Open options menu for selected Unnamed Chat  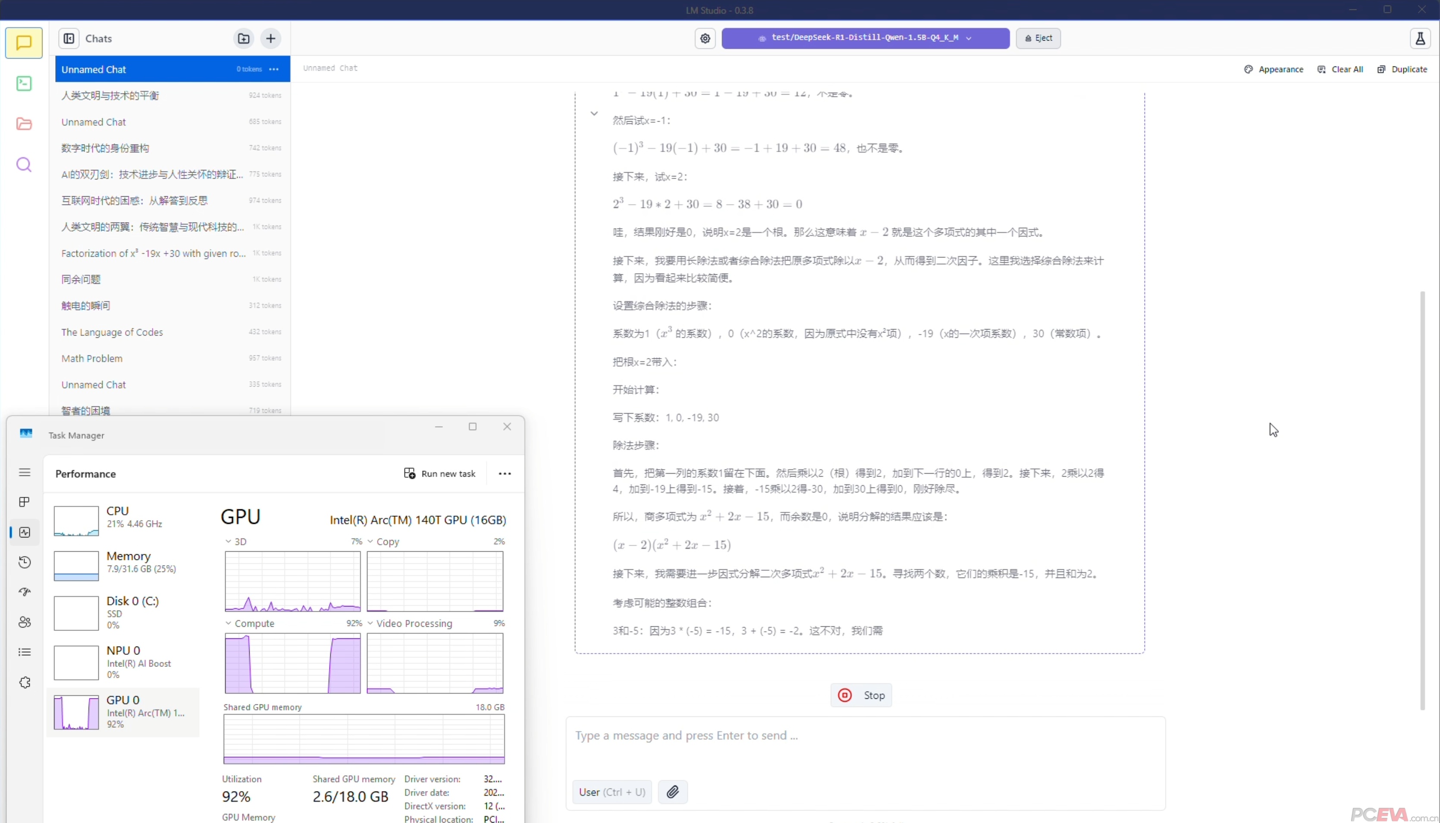point(274,69)
